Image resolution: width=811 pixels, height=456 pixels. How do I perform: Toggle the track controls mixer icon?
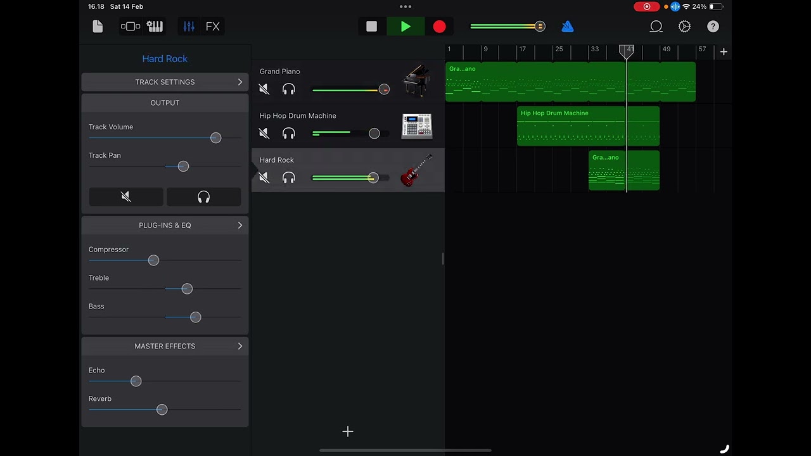pos(189,27)
